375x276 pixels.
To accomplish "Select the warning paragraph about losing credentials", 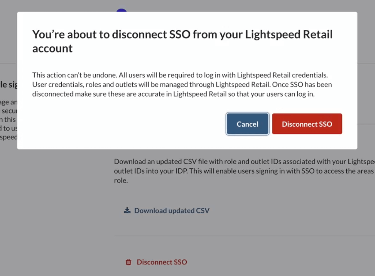I will pos(182,84).
